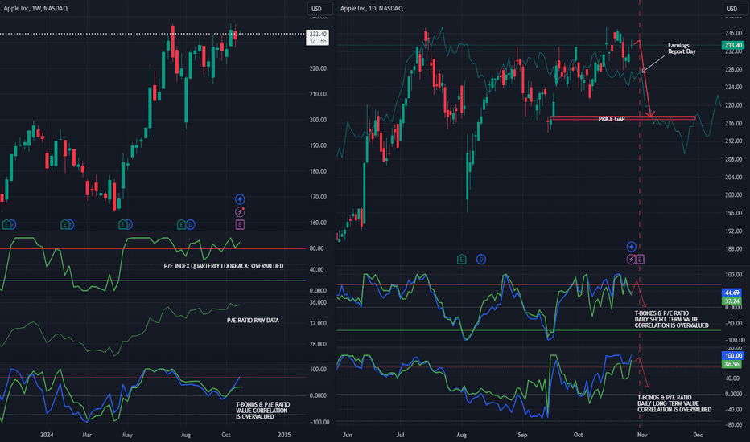This screenshot has height=442, width=750.
Task: Open green E earnings marker on daily chart
Action: [462, 260]
